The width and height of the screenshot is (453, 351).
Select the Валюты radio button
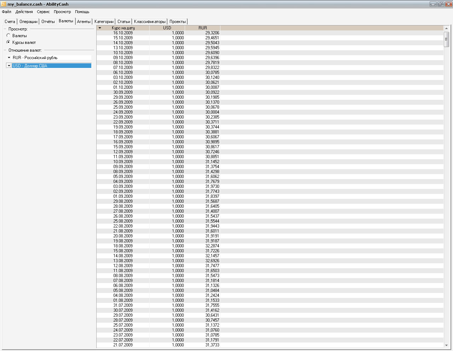(x=8, y=36)
